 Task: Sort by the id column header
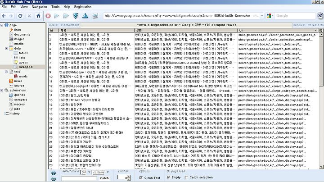[54, 30]
